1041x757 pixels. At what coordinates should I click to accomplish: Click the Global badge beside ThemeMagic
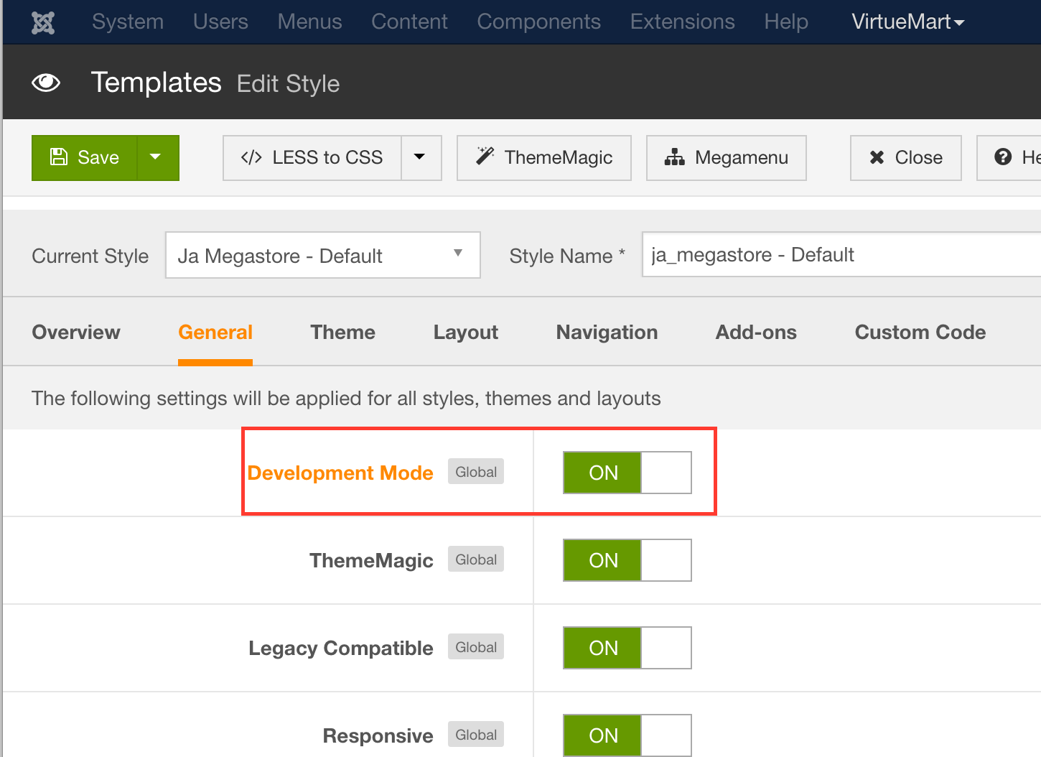(476, 559)
